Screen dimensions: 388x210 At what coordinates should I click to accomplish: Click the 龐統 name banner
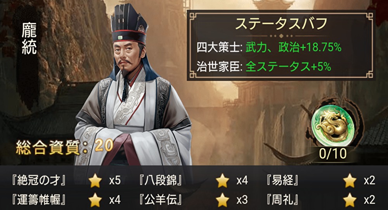tap(29, 38)
